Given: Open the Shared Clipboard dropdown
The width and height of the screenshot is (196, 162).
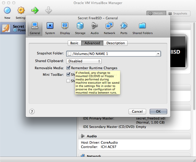Looking at the screenshot, I should [x=84, y=61].
